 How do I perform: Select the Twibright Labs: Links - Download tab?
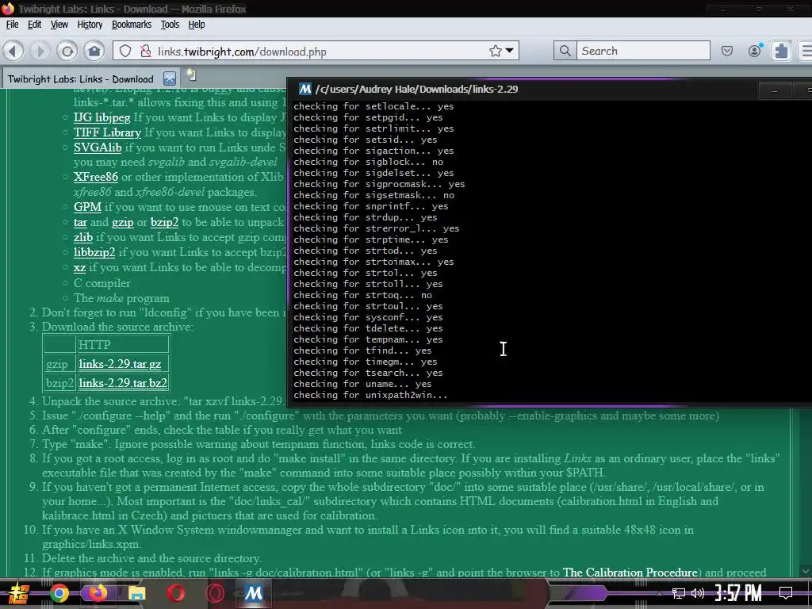pyautogui.click(x=80, y=79)
